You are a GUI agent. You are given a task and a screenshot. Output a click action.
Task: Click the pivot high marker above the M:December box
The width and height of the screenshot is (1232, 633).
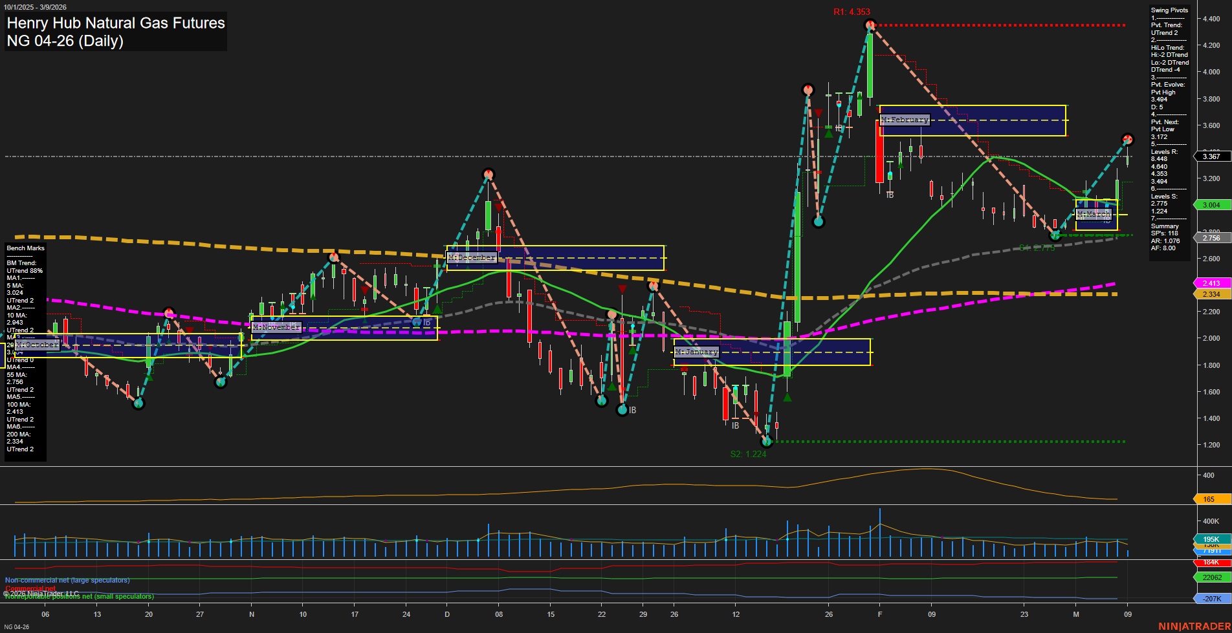click(489, 174)
